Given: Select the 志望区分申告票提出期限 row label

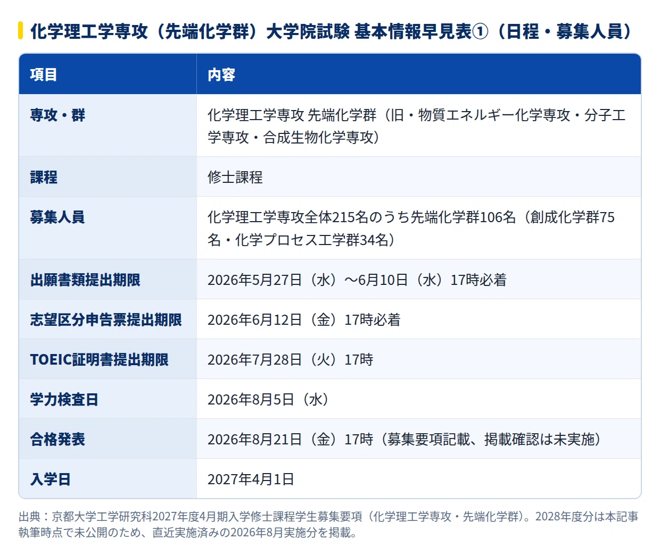Looking at the screenshot, I should pos(108,319).
